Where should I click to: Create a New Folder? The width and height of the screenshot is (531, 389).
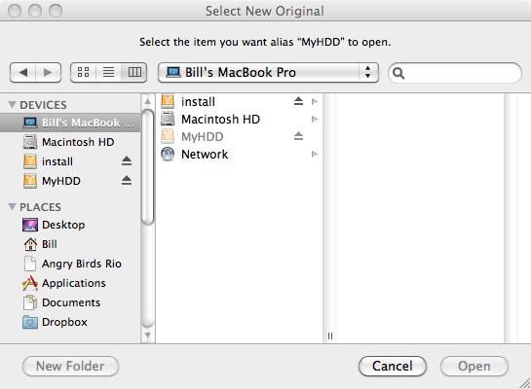[x=70, y=366]
